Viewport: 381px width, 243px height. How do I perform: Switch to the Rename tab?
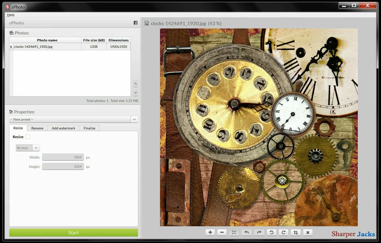37,128
